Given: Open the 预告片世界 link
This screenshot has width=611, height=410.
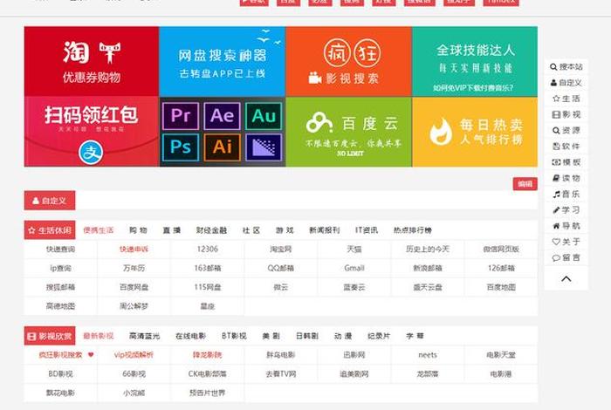Looking at the screenshot, I should click(x=208, y=393).
